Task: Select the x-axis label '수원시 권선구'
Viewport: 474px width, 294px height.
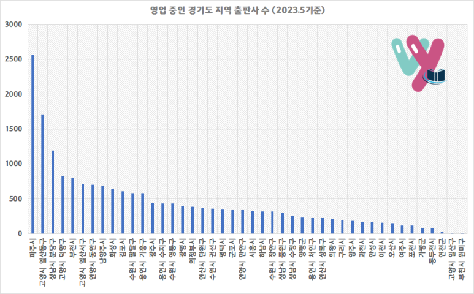Action: coord(213,258)
